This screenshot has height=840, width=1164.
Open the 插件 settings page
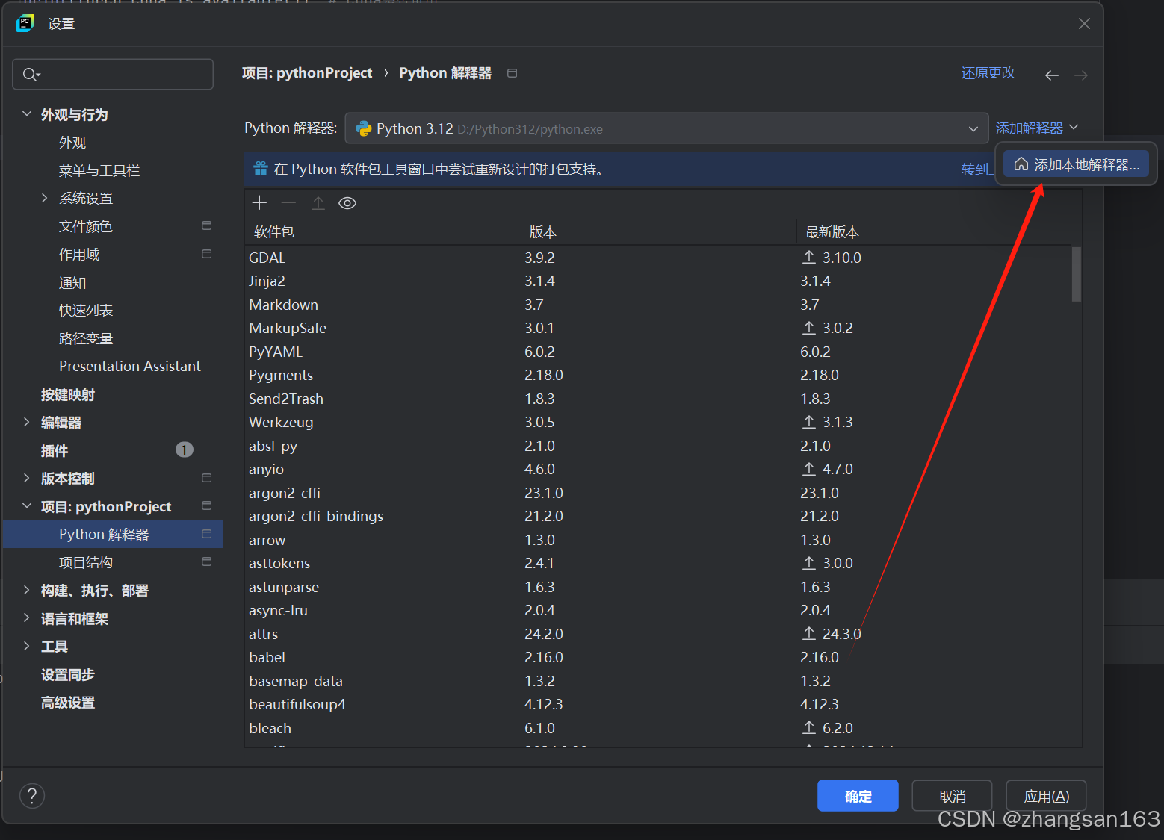coord(55,449)
